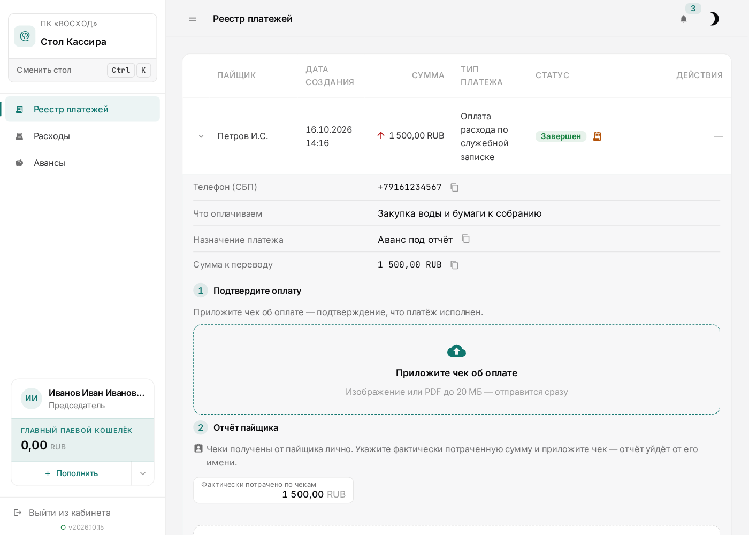Open notifications bell icon
This screenshot has width=749, height=535.
point(683,19)
